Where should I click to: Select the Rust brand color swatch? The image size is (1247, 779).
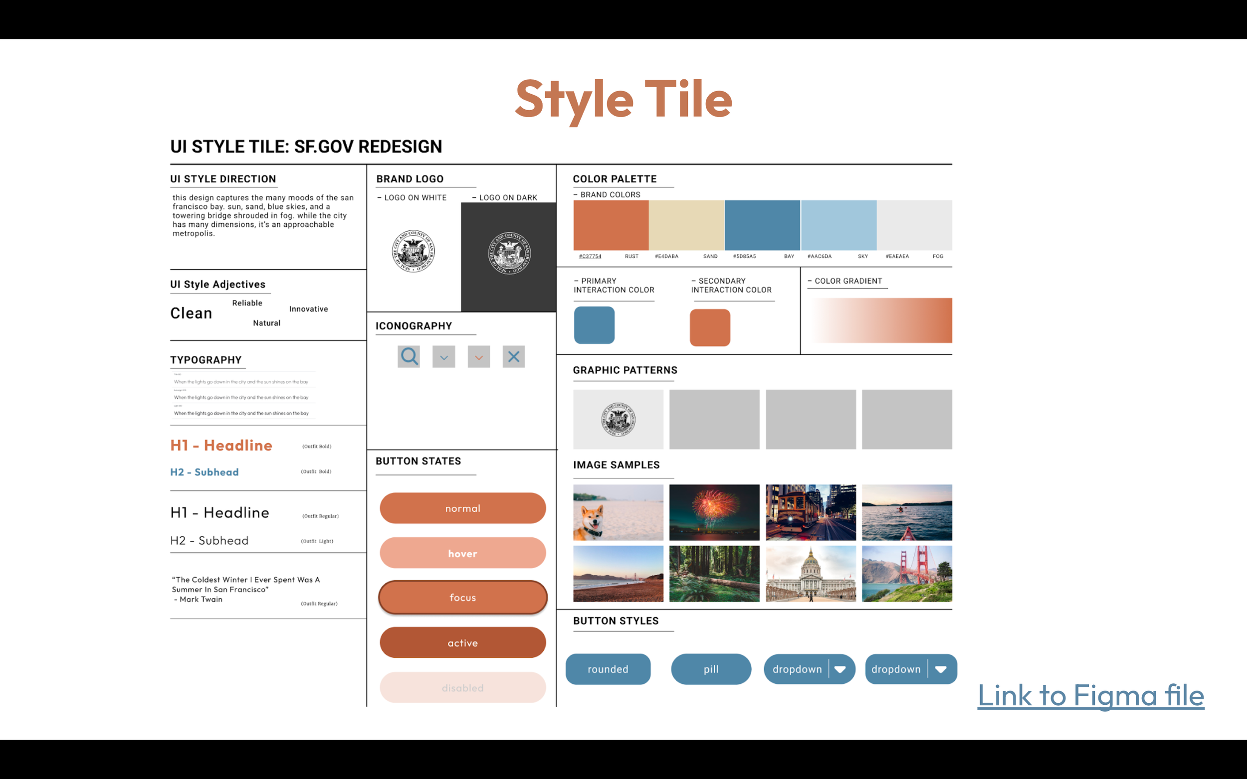pos(611,225)
